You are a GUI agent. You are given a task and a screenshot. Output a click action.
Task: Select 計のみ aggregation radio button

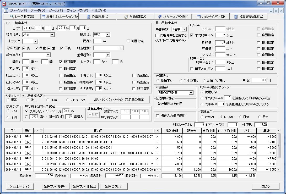202,117
